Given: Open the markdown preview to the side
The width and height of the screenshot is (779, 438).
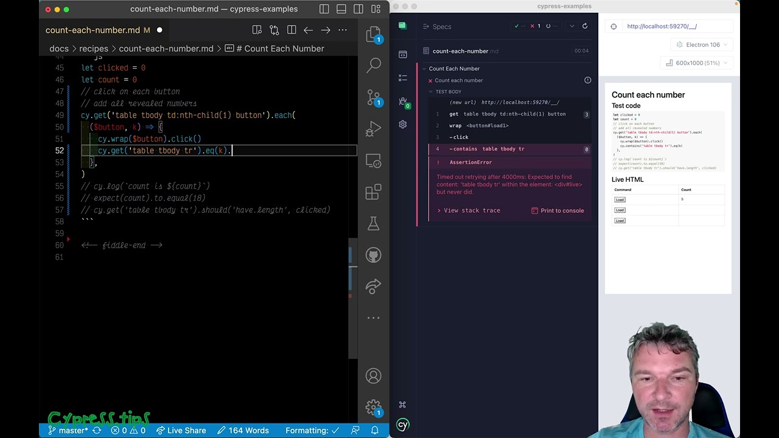Looking at the screenshot, I should point(257,30).
